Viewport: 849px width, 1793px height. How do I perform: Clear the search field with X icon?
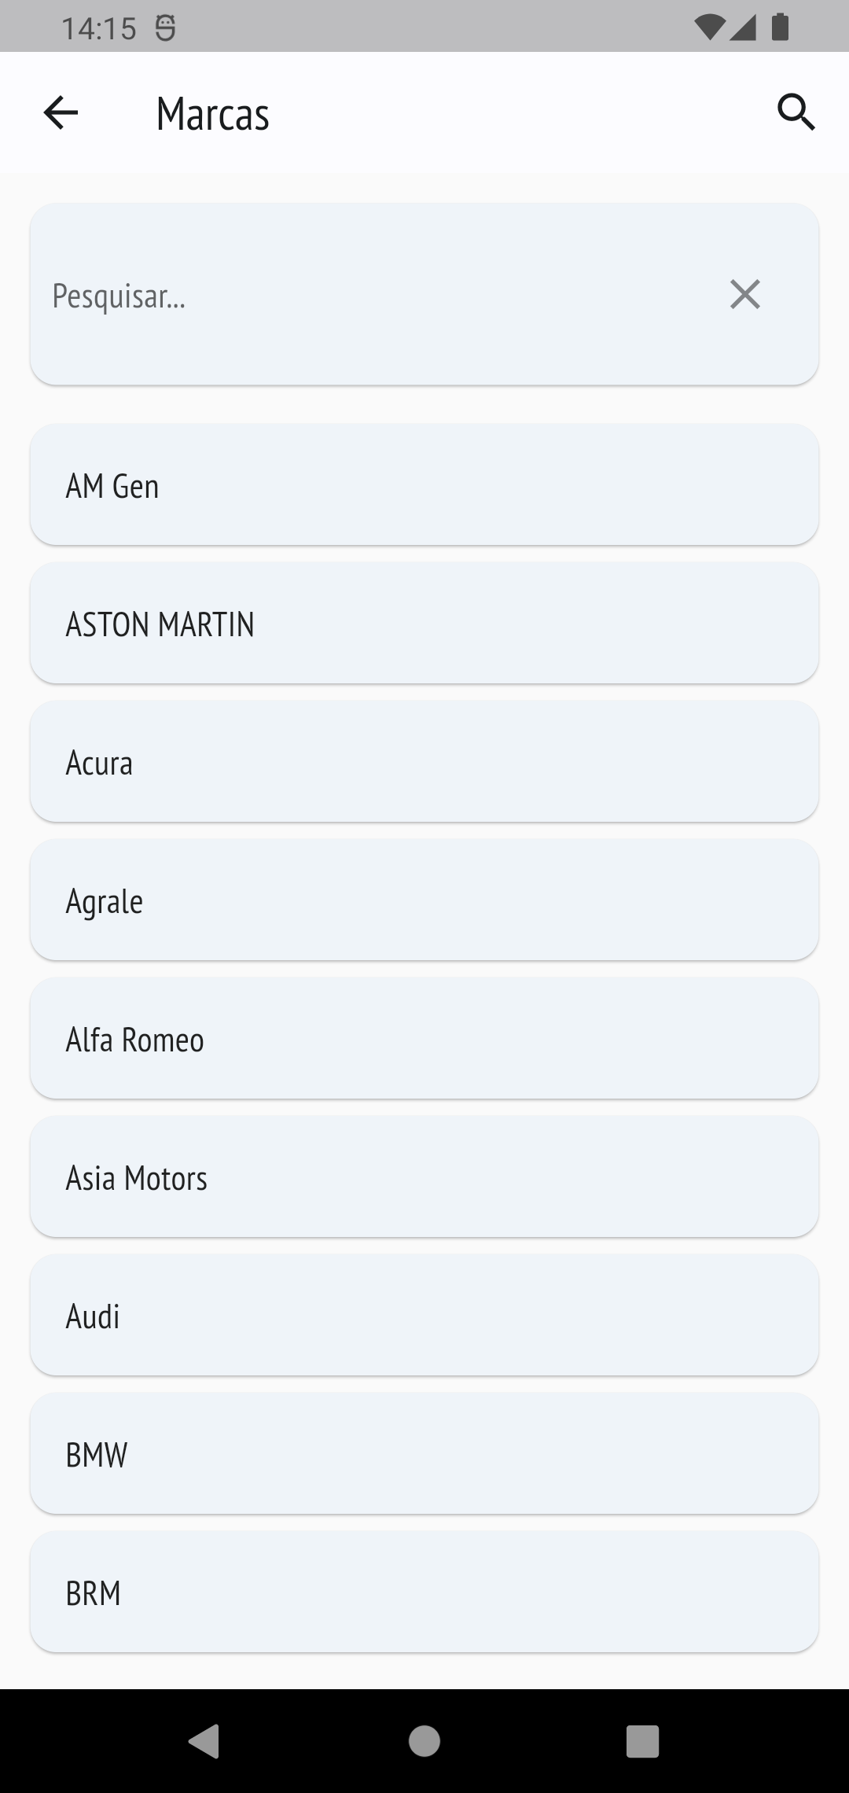tap(744, 295)
